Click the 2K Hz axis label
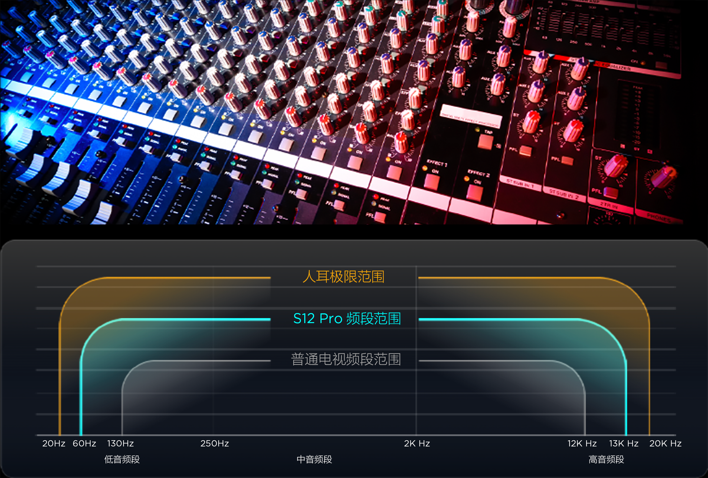Viewport: 708px width, 478px height. click(x=417, y=443)
